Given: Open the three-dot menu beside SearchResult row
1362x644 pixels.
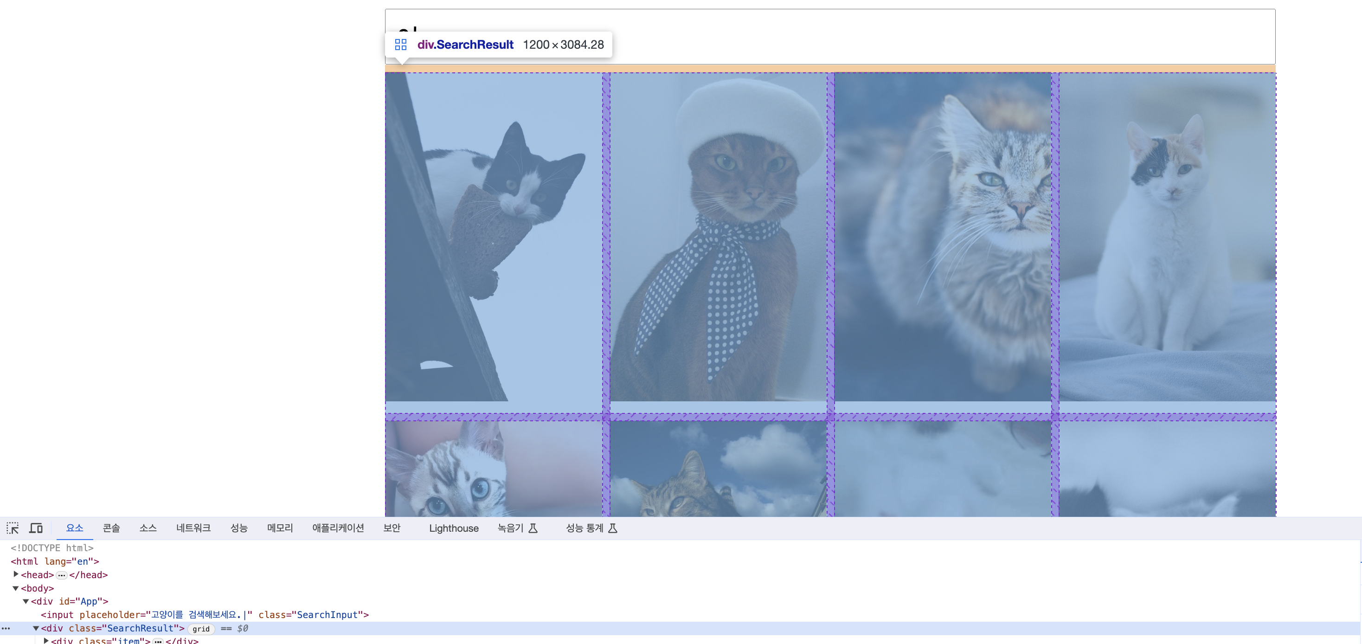Looking at the screenshot, I should pos(6,628).
